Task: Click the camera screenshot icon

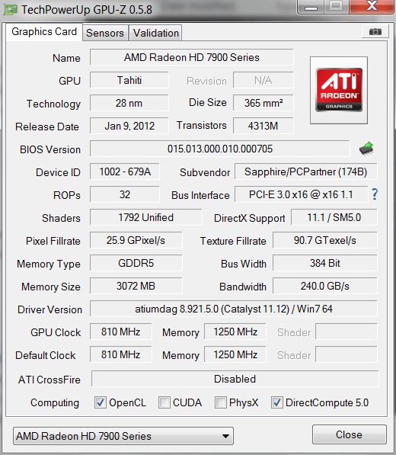Action: (x=375, y=31)
